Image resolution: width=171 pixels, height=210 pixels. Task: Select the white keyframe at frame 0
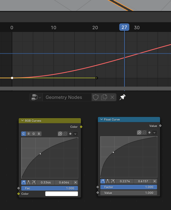click(12, 78)
